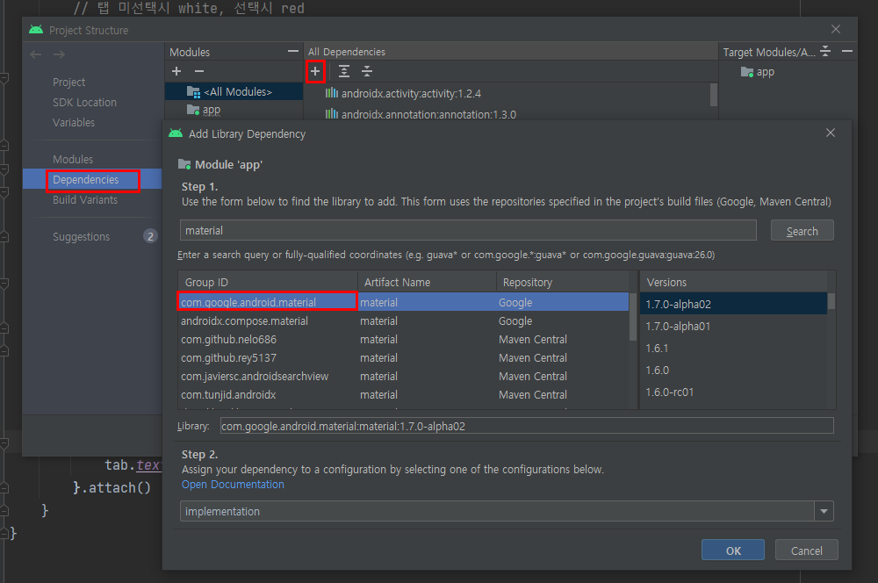The width and height of the screenshot is (878, 583).
Task: Add a new module with plus icon
Action: pos(176,71)
